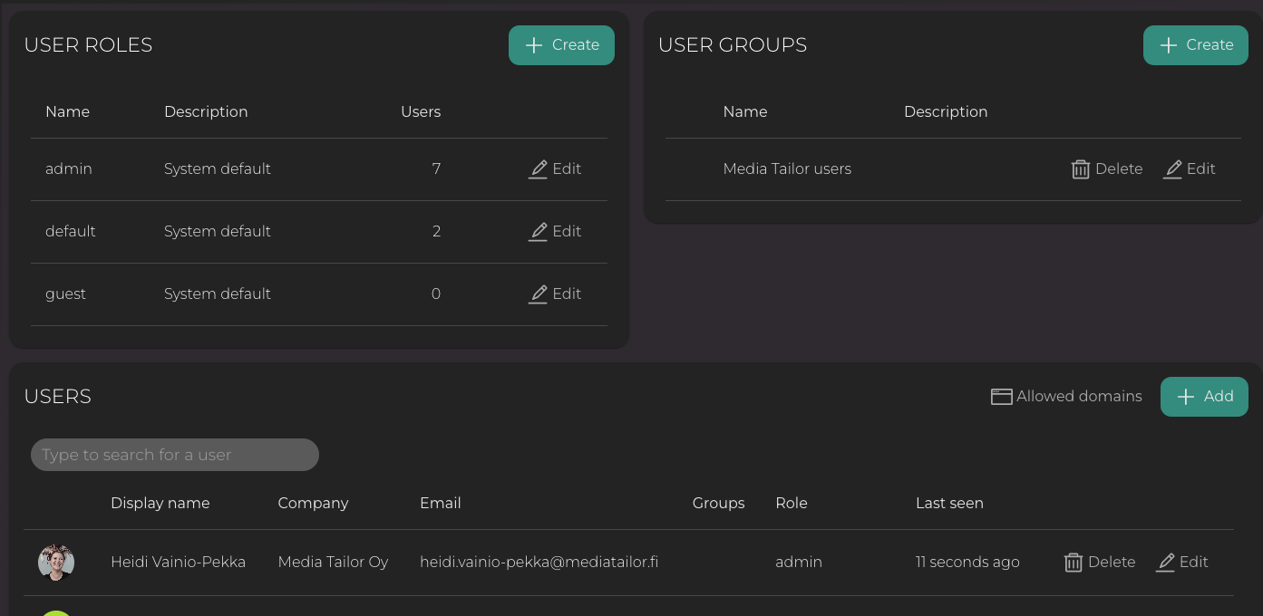Click pencil icon for Media Tailor users group
1263x616 pixels.
pos(1172,169)
